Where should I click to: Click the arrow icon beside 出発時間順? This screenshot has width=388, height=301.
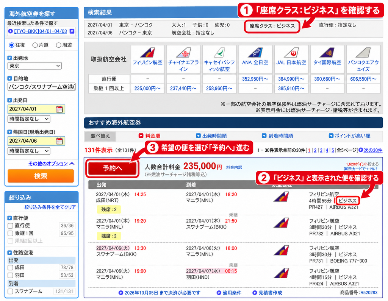pyautogui.click(x=198, y=136)
